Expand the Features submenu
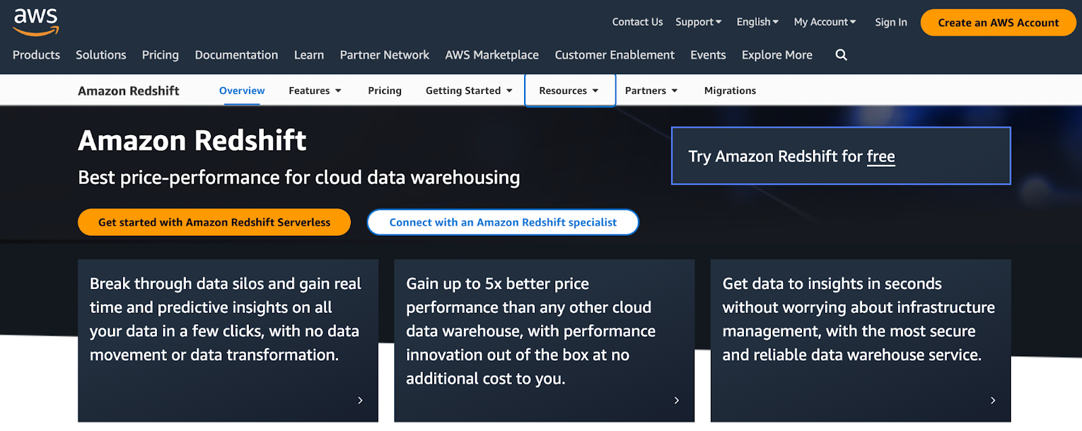 tap(315, 91)
